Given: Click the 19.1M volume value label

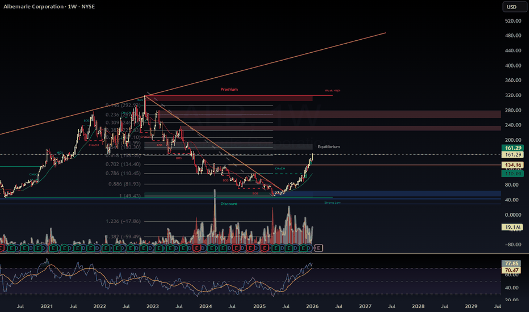Looking at the screenshot, I should pyautogui.click(x=512, y=227).
